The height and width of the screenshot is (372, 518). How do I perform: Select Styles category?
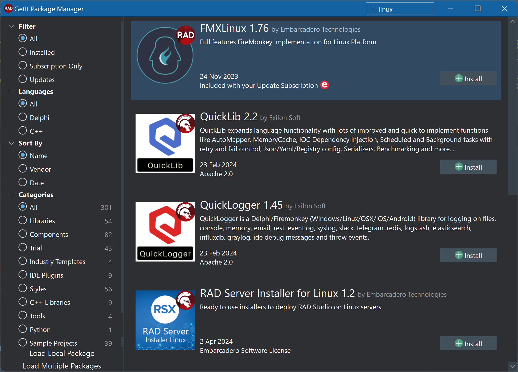click(23, 288)
